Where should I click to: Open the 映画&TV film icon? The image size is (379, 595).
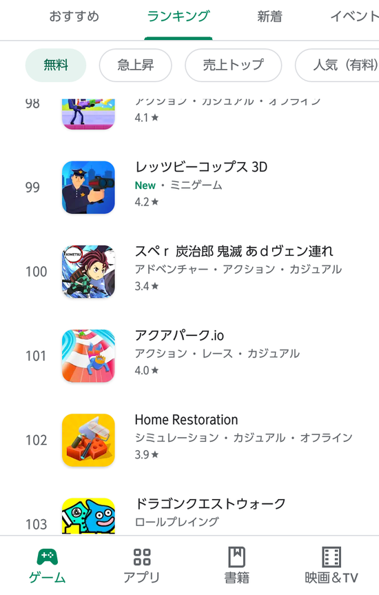331,556
